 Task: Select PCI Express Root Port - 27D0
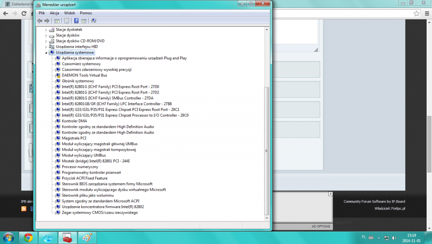[111, 87]
